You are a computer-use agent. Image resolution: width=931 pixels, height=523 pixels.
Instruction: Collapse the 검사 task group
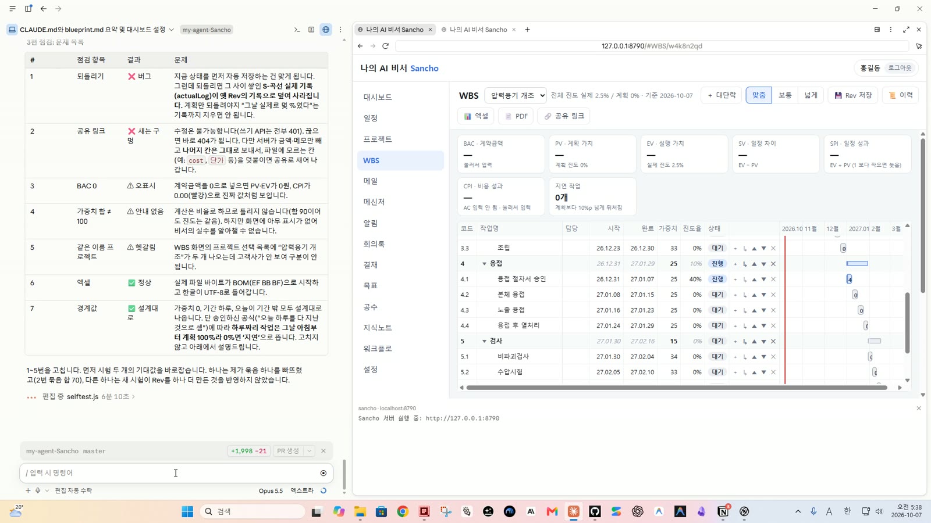(484, 341)
